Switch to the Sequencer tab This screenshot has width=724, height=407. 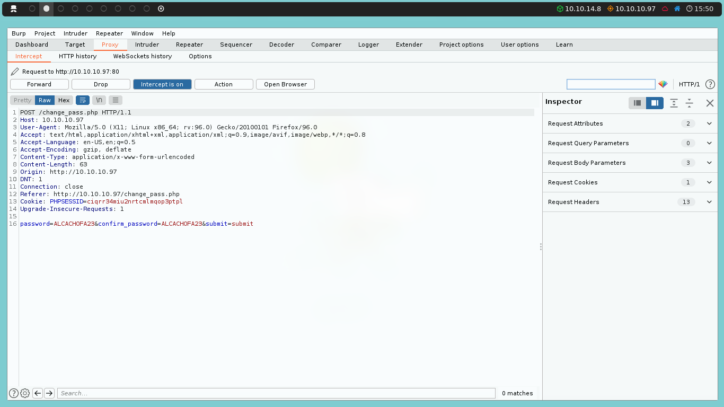point(236,45)
